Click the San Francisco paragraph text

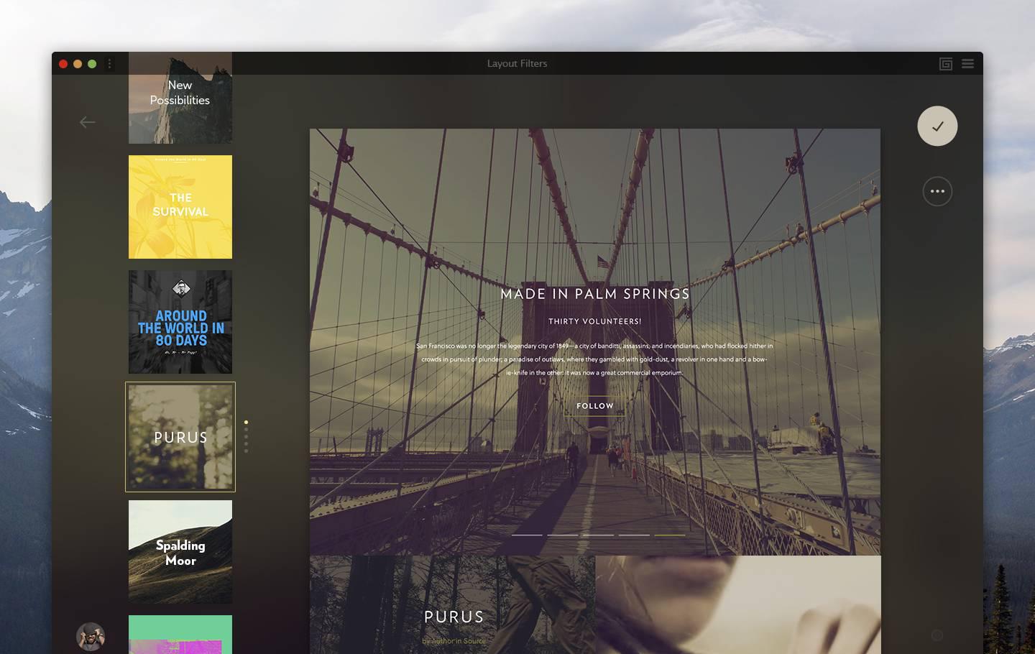point(595,359)
